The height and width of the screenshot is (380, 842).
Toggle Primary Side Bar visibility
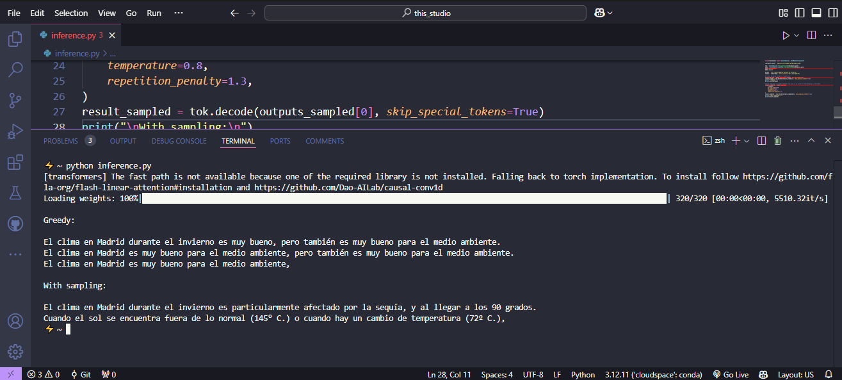[800, 13]
